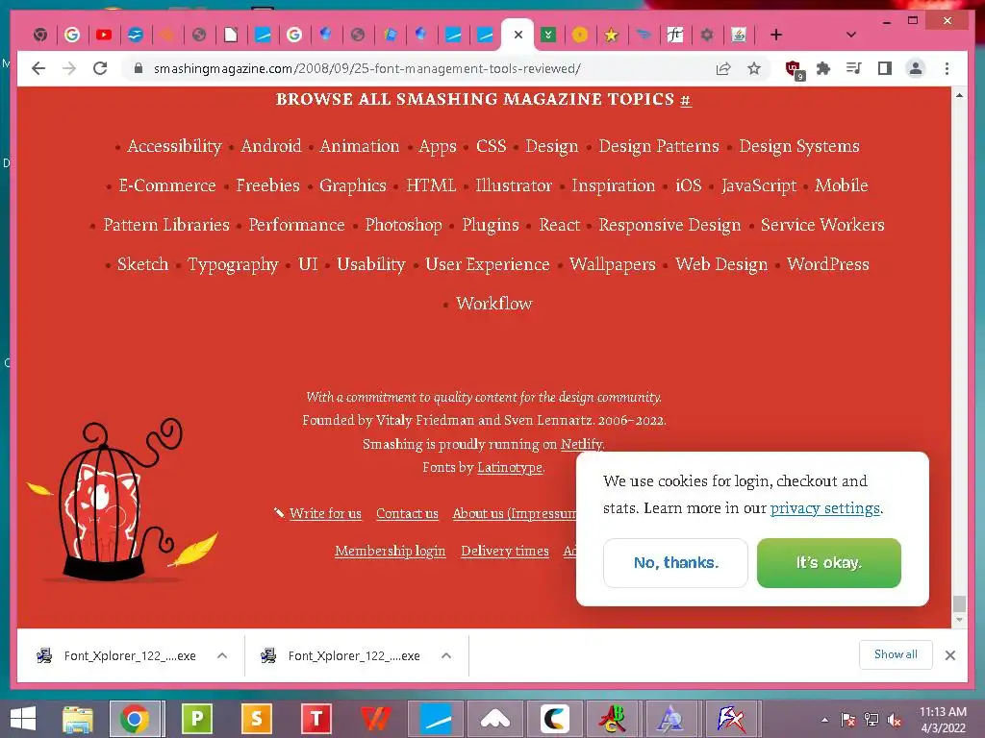
Task: Switch to the YouTube tab
Action: point(104,35)
